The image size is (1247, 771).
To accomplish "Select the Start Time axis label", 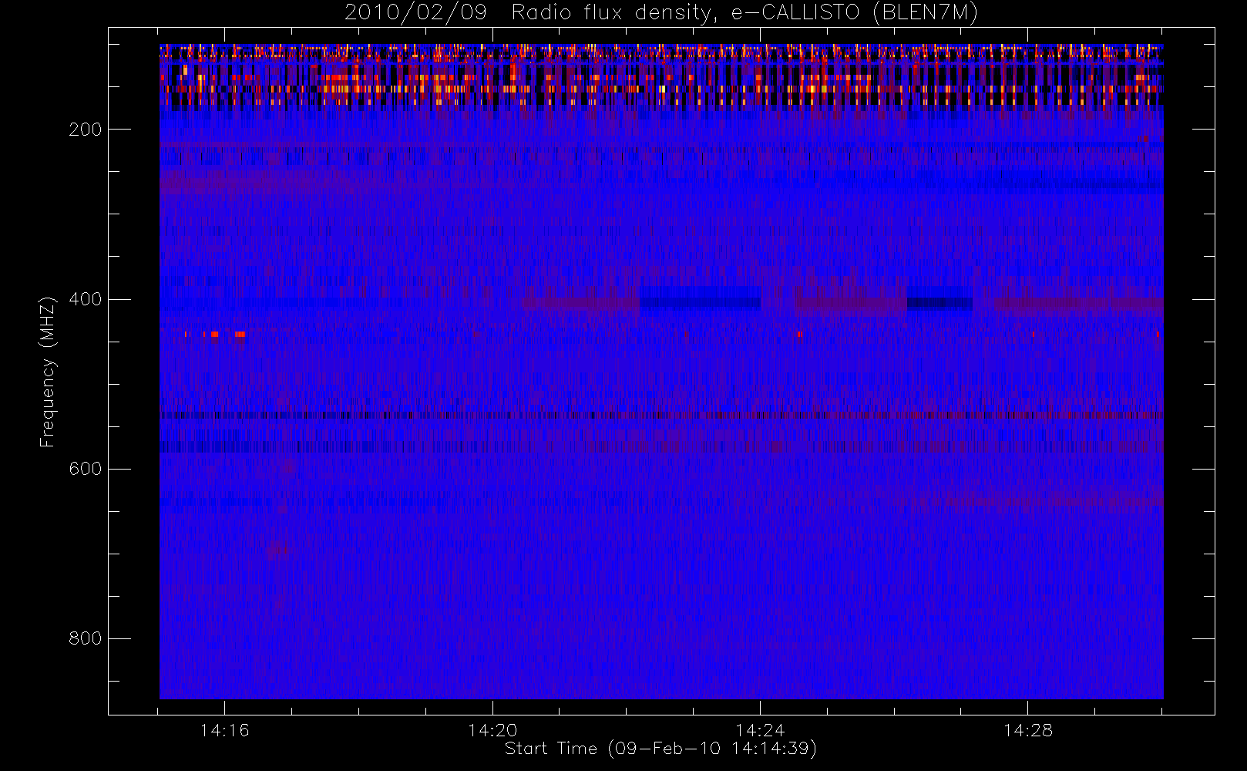I will (x=660, y=749).
